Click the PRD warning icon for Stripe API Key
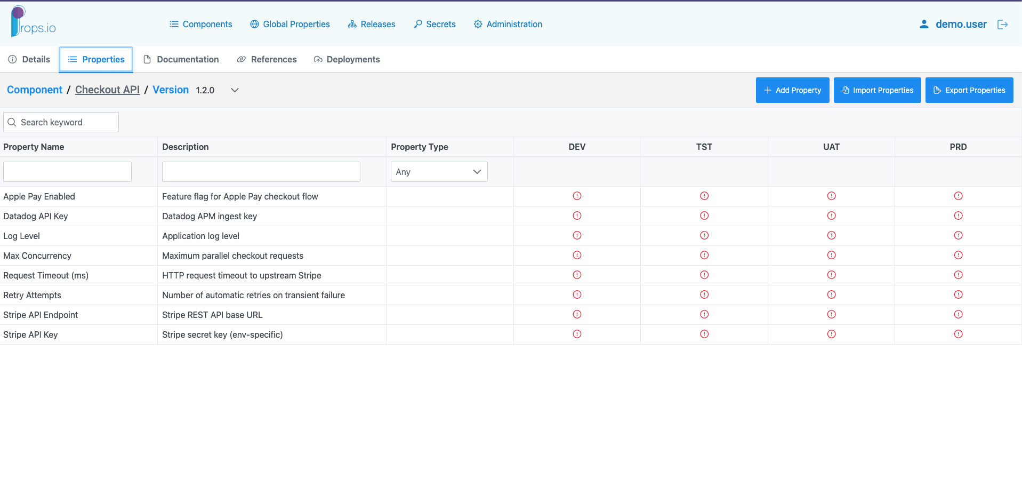The width and height of the screenshot is (1022, 478). pyautogui.click(x=958, y=334)
